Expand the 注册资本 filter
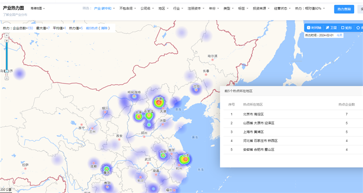The image size is (363, 193). [x=196, y=8]
